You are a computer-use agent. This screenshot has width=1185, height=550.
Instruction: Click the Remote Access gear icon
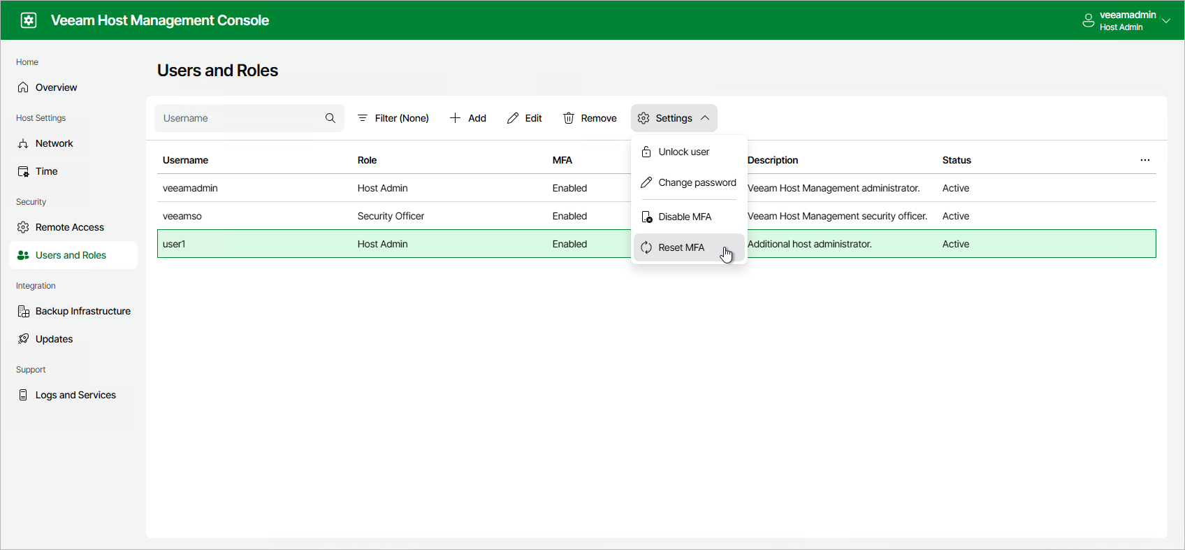point(23,227)
